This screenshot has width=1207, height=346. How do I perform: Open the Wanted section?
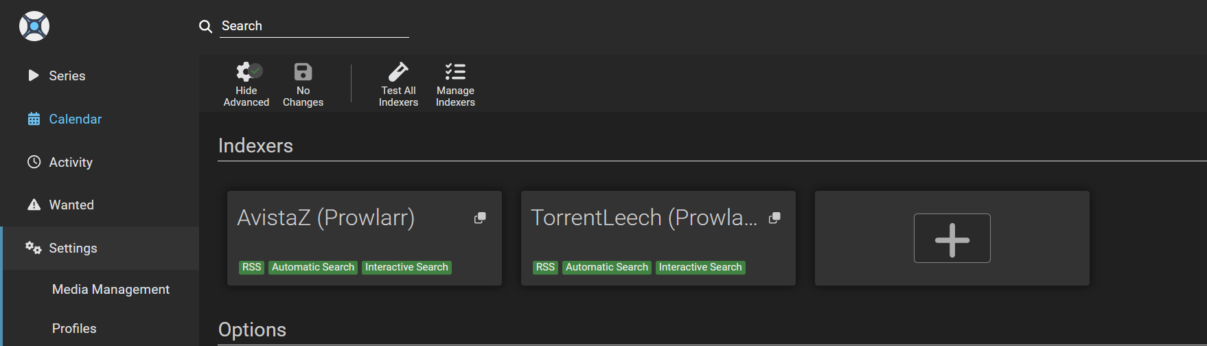[71, 205]
